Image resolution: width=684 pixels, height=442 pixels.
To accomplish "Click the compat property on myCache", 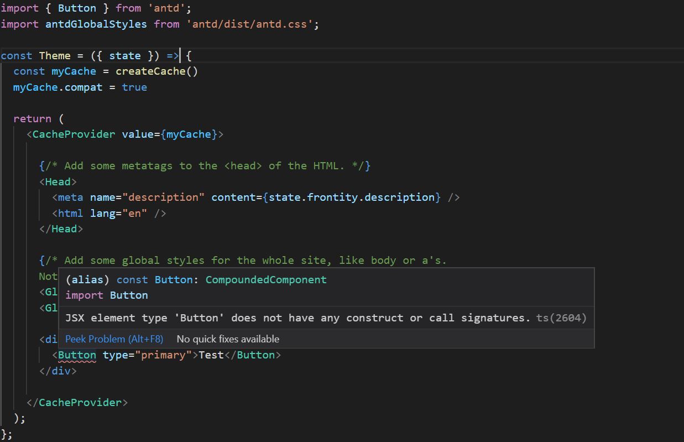I will point(83,87).
